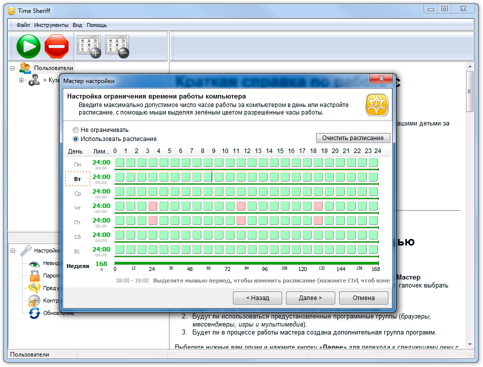Click the scrollbar down arrow in help panel
Screen dimensions: 483x367
click(x=469, y=344)
